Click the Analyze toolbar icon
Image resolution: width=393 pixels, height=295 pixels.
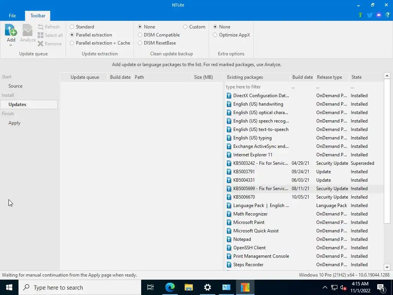pyautogui.click(x=28, y=30)
